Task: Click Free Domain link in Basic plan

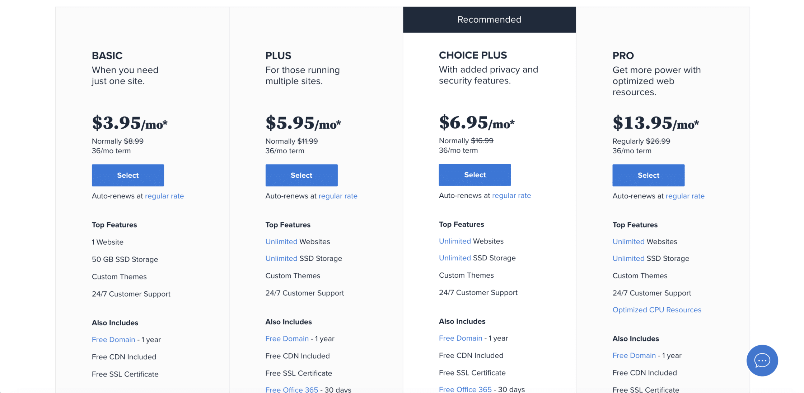Action: click(x=113, y=340)
